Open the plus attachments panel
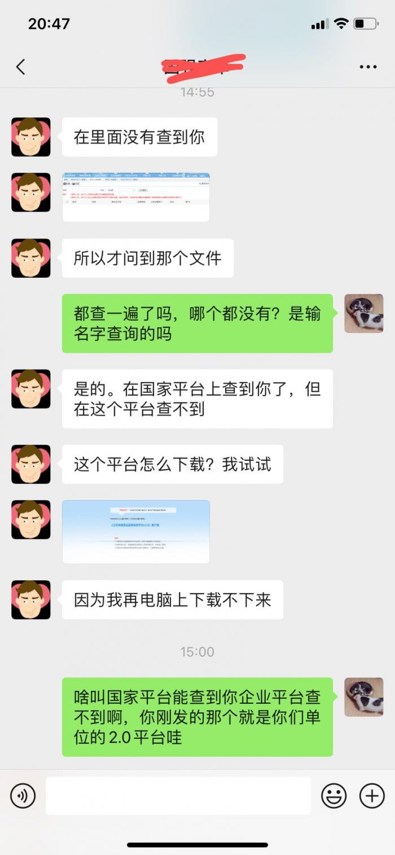The width and height of the screenshot is (395, 855). coord(372,796)
